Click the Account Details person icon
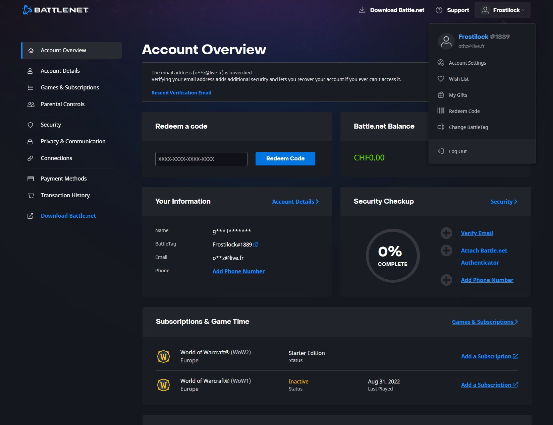Viewport: 553px width, 425px height. tap(30, 71)
